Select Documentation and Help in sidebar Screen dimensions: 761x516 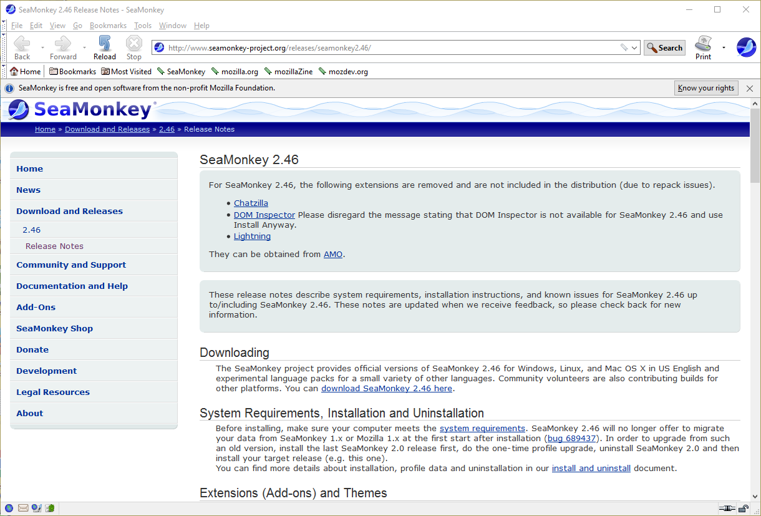(x=94, y=286)
